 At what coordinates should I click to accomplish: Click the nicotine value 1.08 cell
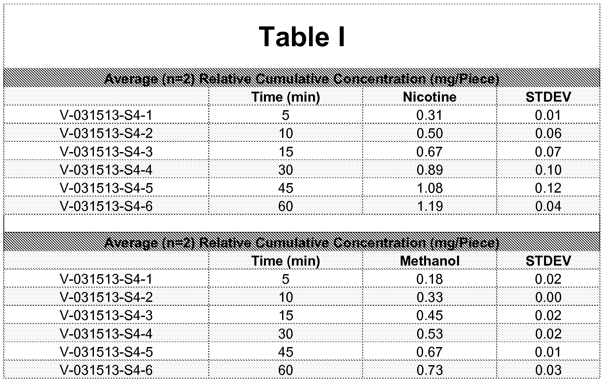(x=429, y=188)
